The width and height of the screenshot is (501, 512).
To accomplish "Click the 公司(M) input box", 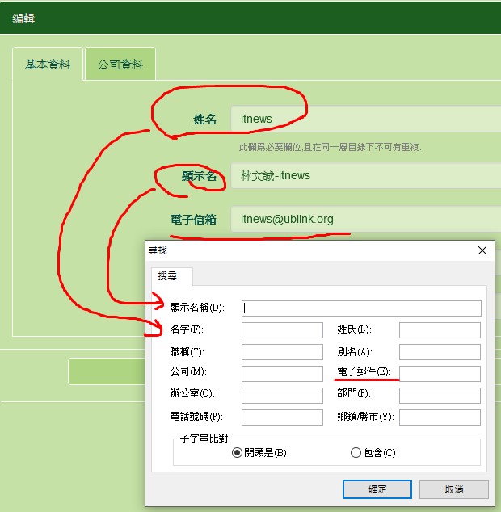I will (282, 373).
